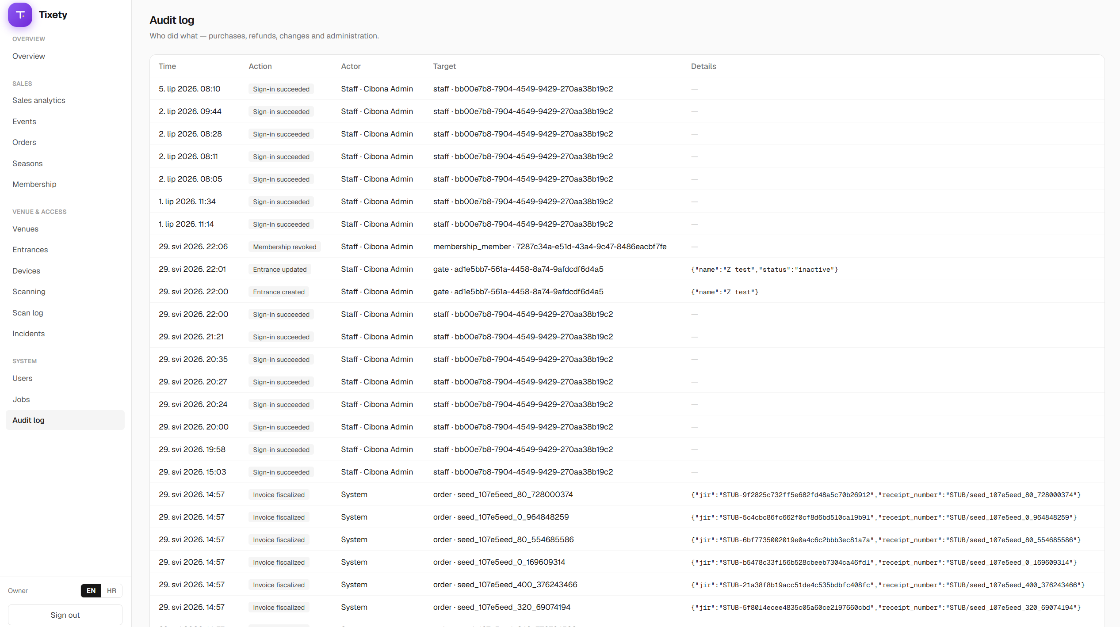Click the STUB-9f2825c732ff5e682fd48a5c70b26912 details JSON
This screenshot has width=1120, height=627.
[886, 495]
